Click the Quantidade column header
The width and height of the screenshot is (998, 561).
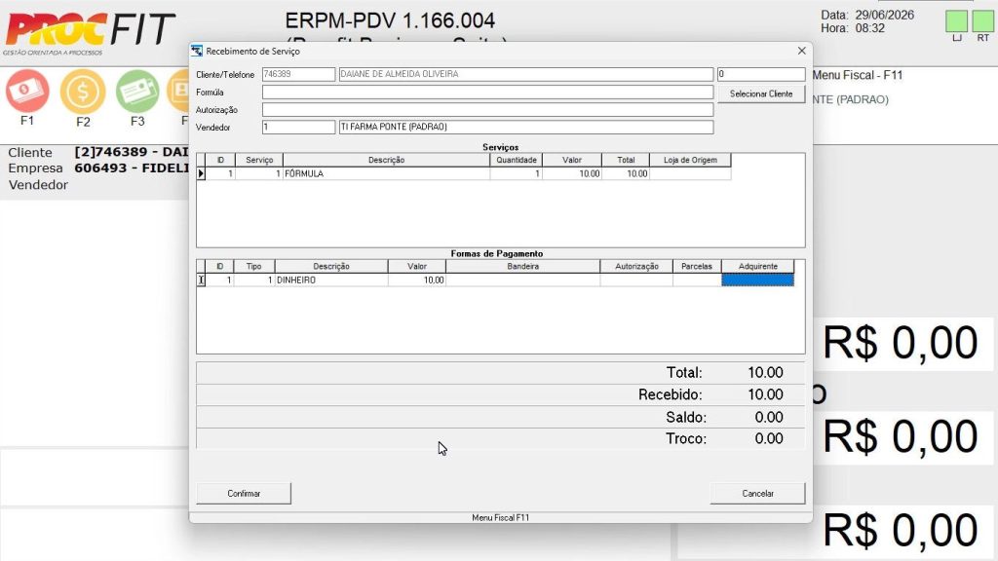517,161
